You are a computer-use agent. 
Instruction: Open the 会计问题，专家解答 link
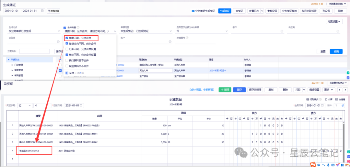coord(202,90)
